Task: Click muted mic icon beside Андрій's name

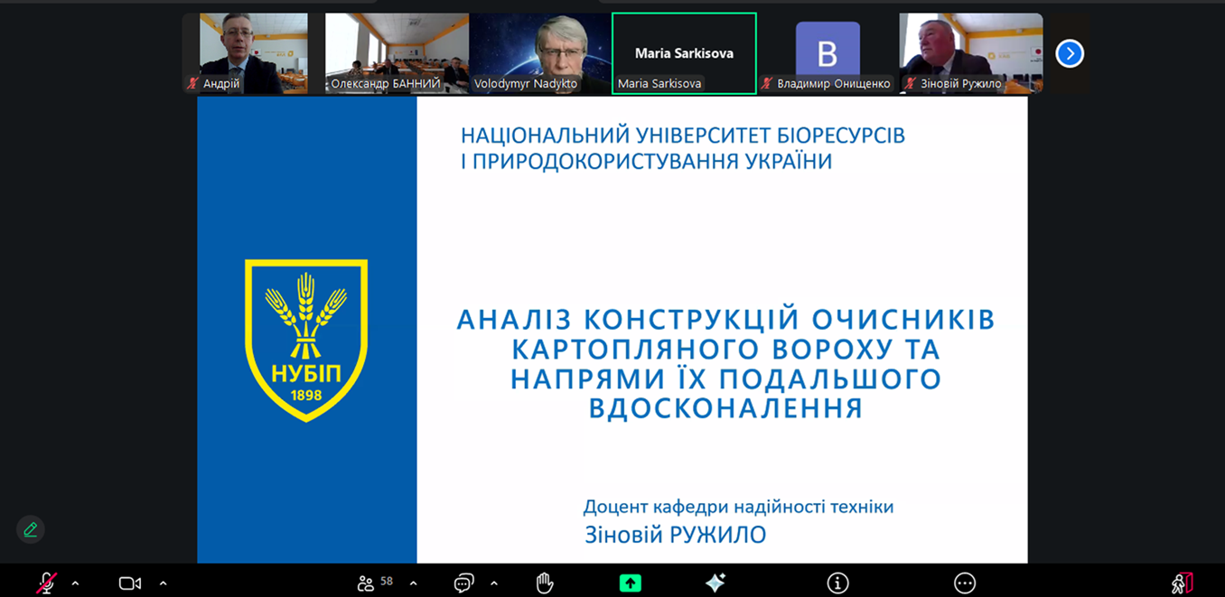Action: click(x=192, y=84)
